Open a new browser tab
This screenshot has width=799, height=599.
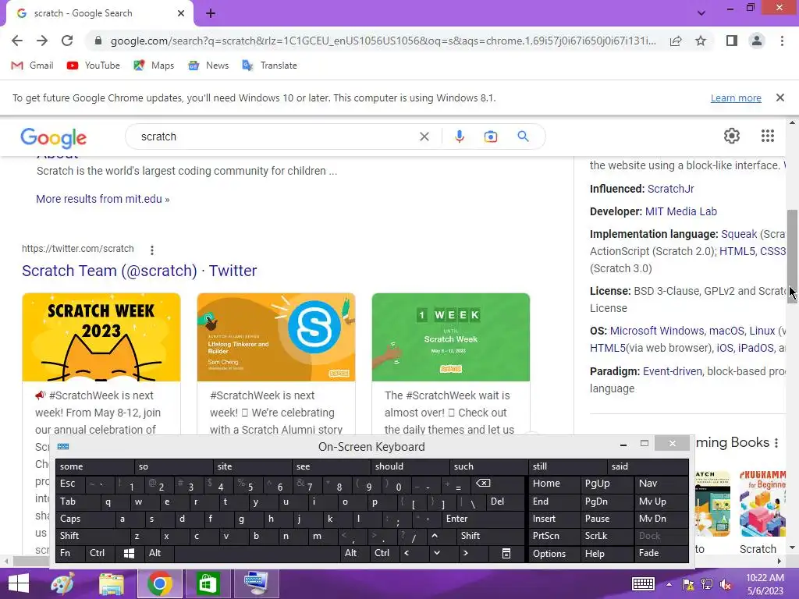[211, 13]
